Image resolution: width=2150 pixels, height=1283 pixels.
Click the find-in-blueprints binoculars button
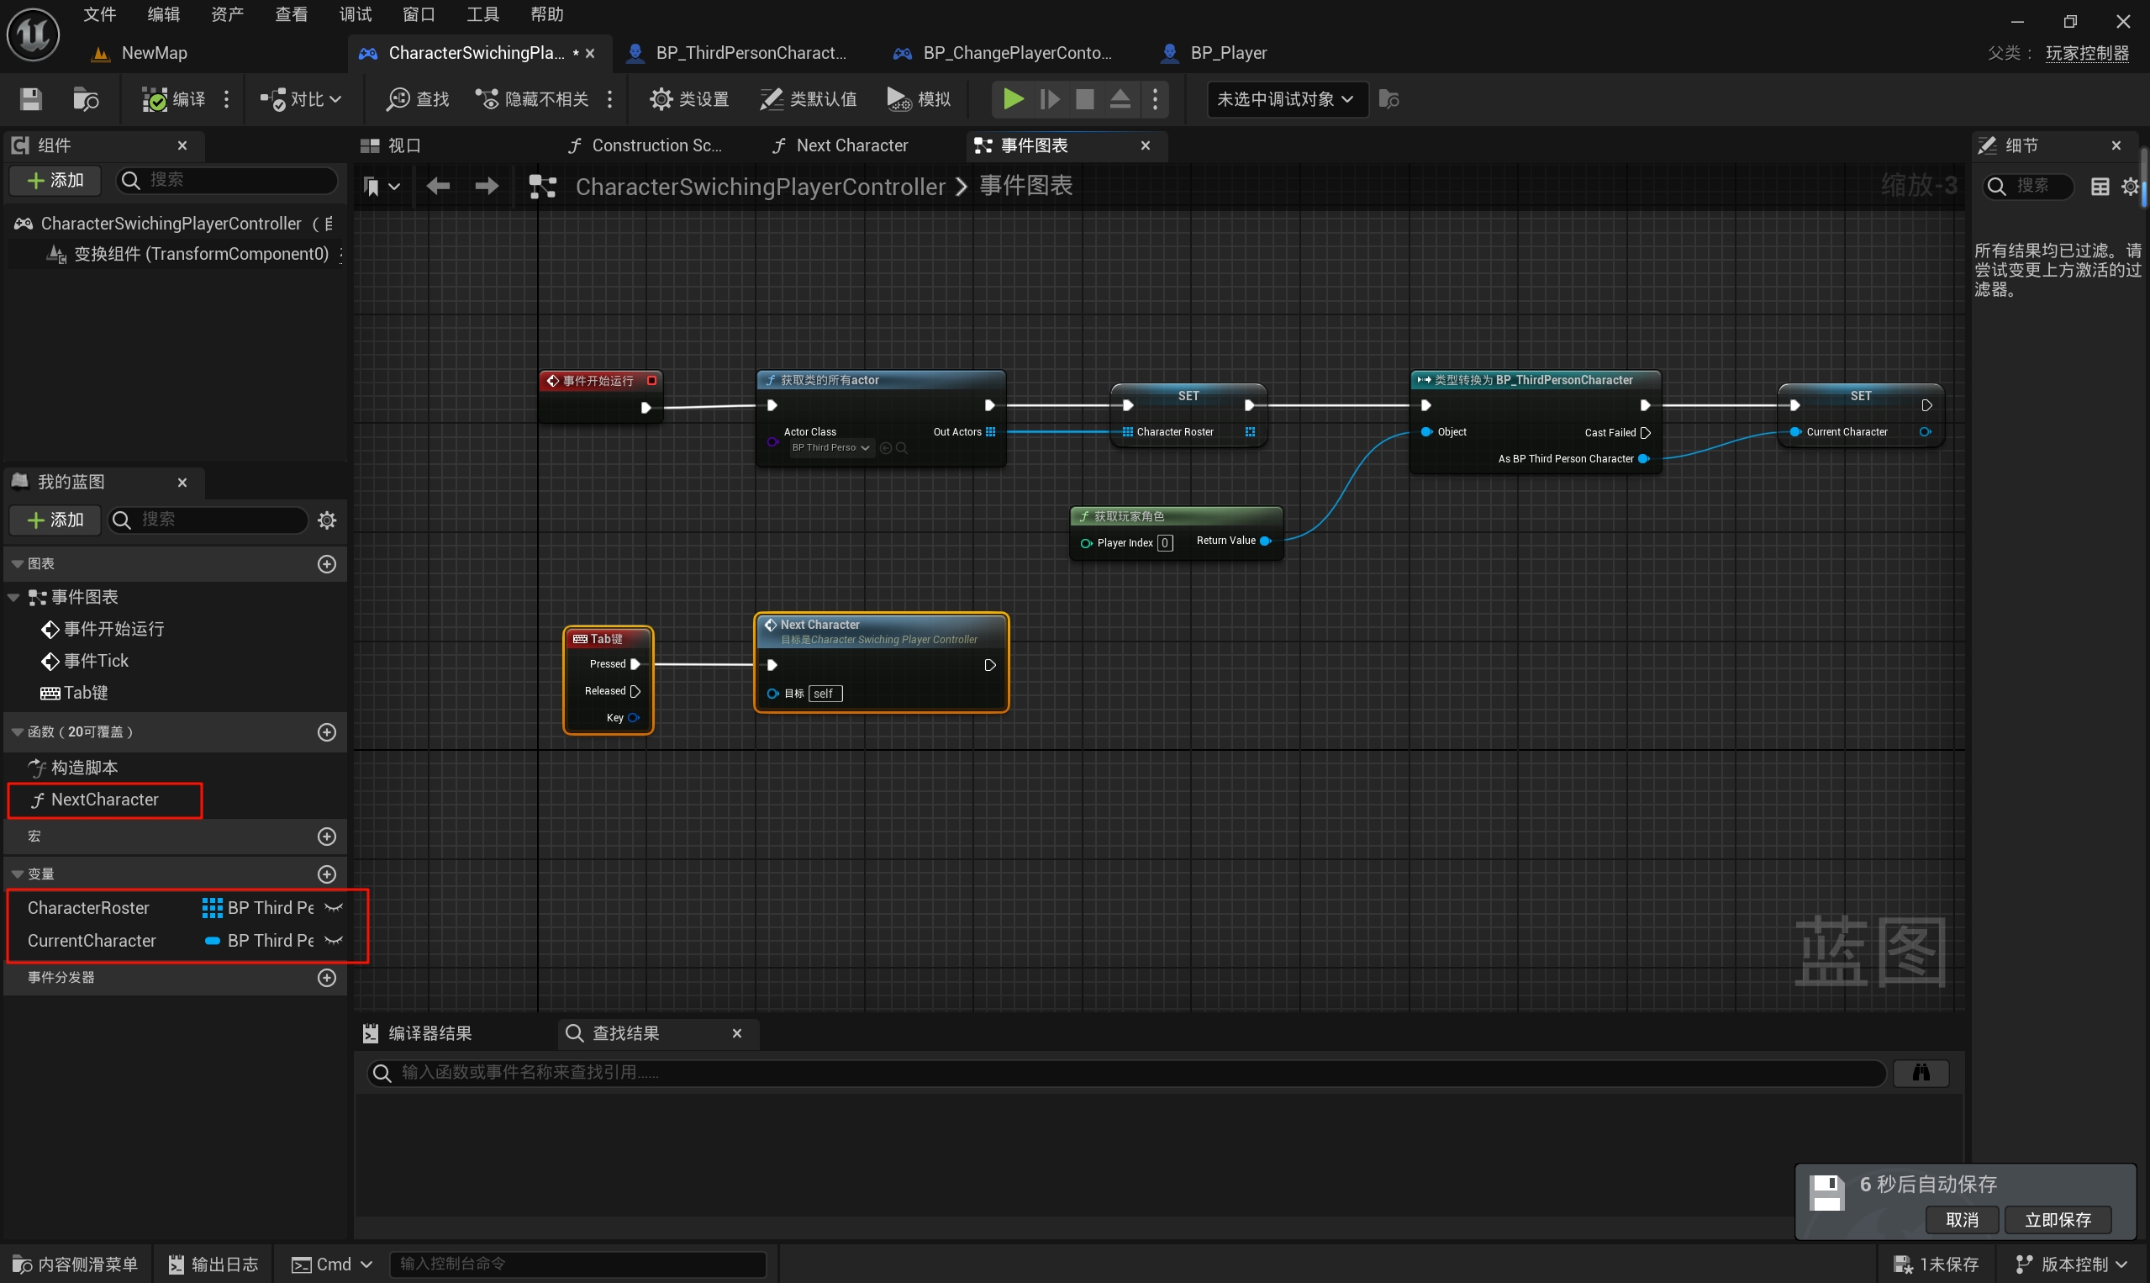click(x=1921, y=1072)
